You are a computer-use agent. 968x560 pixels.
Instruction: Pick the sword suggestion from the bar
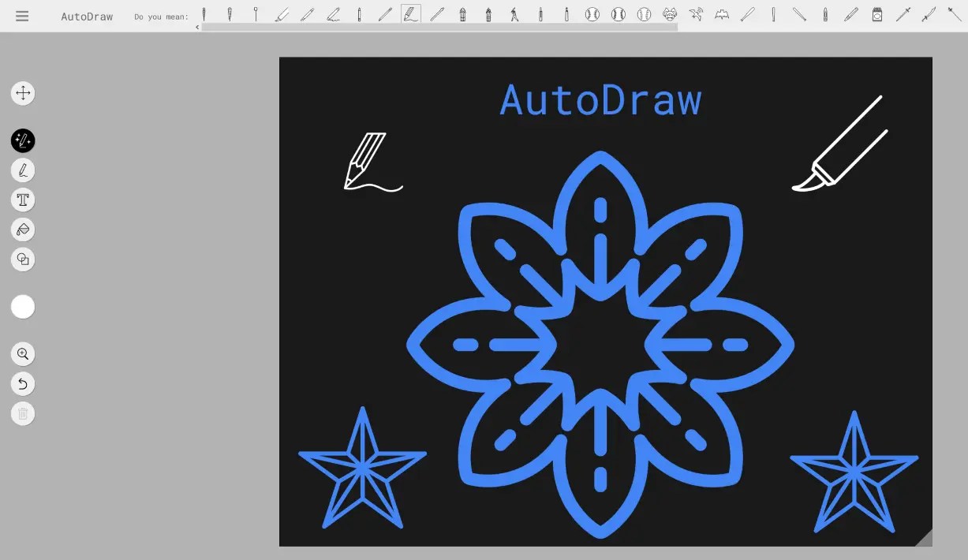pyautogui.click(x=903, y=14)
